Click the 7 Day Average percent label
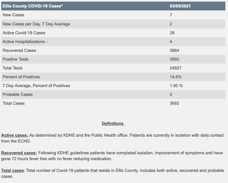Image resolution: width=228 pixels, height=183 pixels. [x=36, y=85]
